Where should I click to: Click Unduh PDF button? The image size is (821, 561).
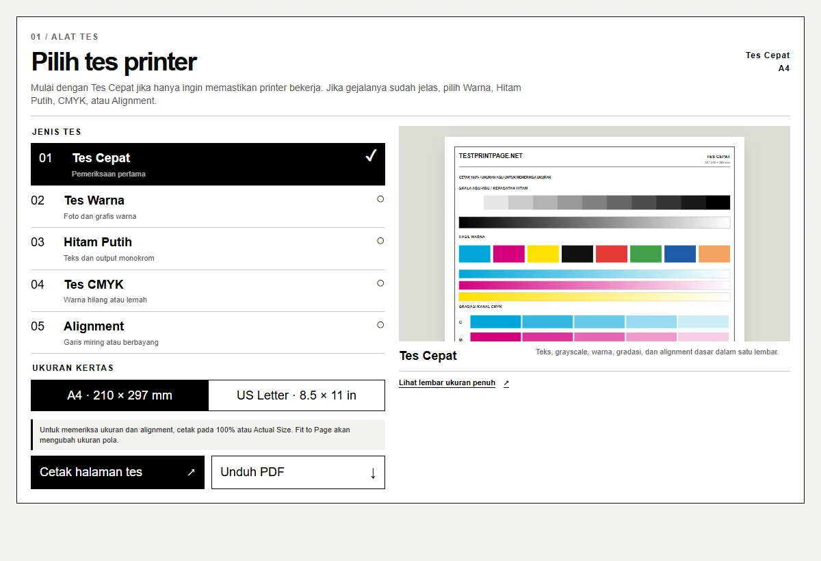click(298, 472)
